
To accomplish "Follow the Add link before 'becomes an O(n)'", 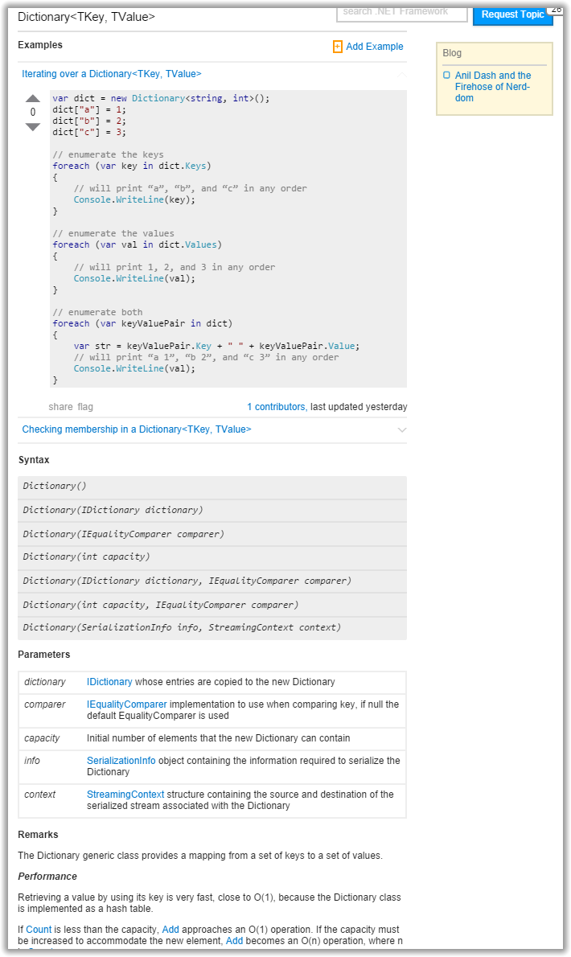I will click(x=234, y=941).
